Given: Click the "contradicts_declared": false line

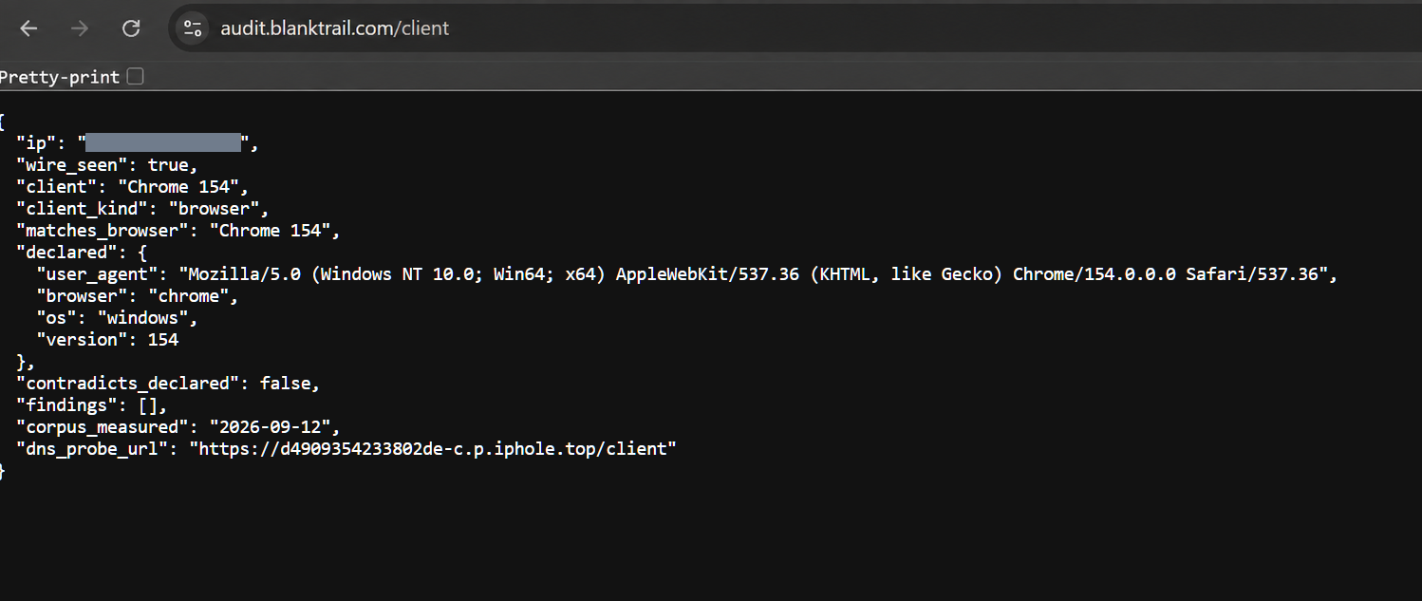Looking at the screenshot, I should pos(168,384).
